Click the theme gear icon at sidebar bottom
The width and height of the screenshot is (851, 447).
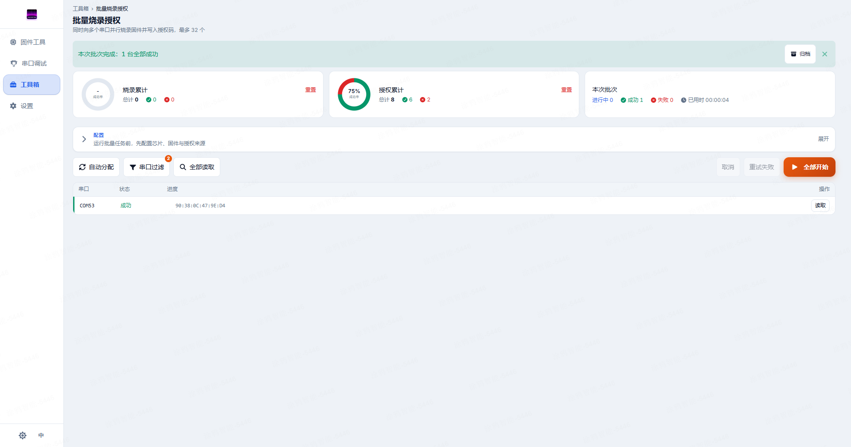(23, 435)
